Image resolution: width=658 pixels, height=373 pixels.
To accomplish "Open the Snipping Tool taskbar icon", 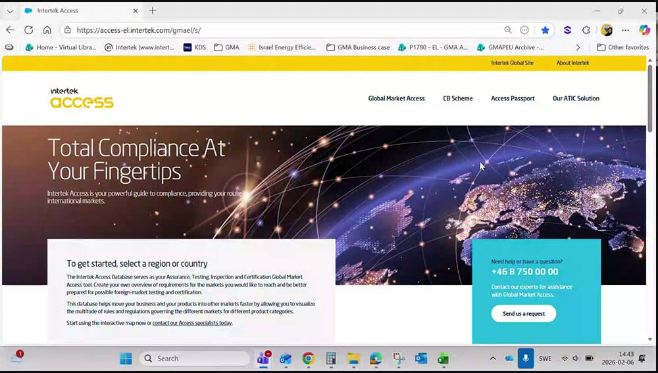I will [398, 359].
